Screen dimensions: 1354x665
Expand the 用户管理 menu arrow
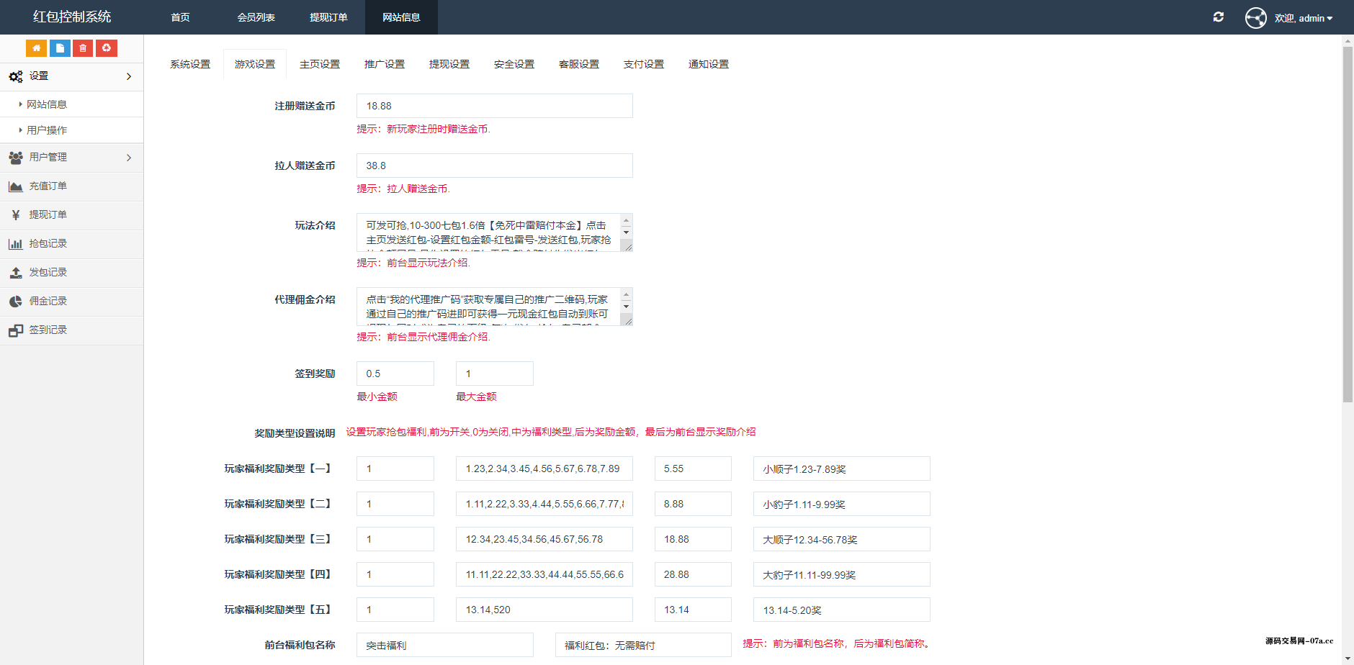coord(130,157)
